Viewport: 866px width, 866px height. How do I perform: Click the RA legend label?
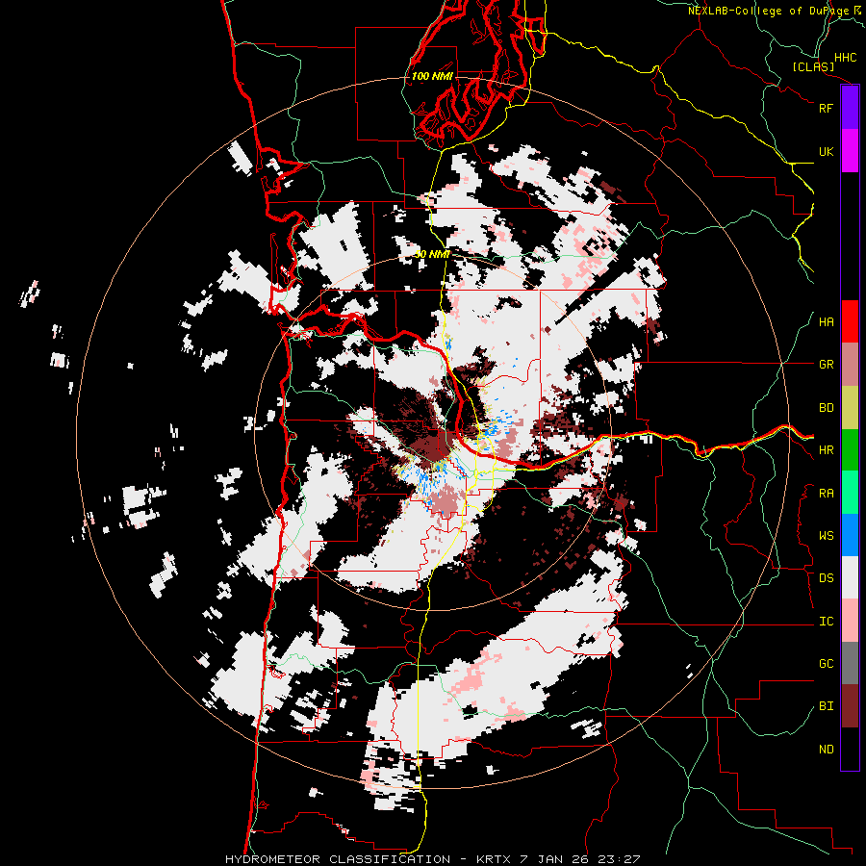826,494
